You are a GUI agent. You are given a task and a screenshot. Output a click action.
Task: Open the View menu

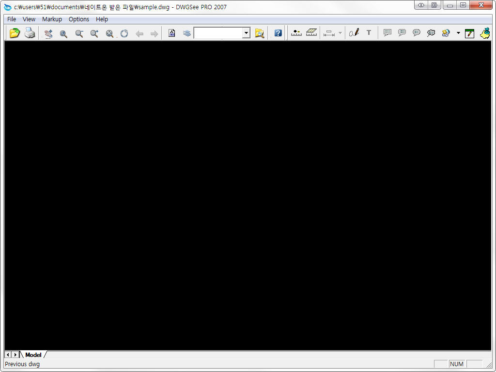29,19
